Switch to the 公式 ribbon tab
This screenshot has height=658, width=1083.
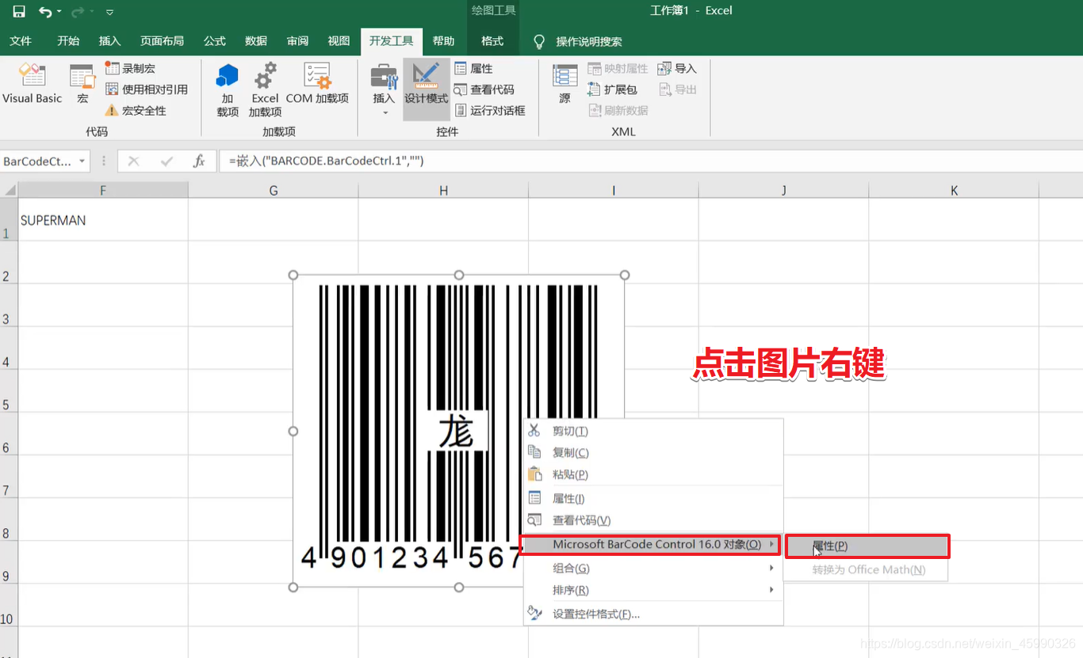(x=214, y=41)
